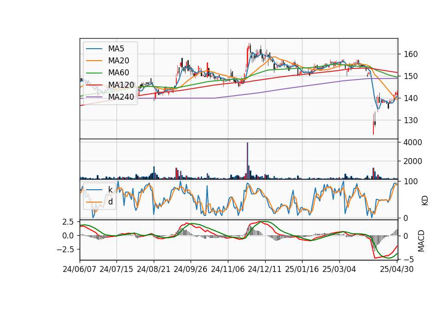This screenshot has width=442, height=317.
Task: Click the 24/08/21 date label
Action: point(154,269)
